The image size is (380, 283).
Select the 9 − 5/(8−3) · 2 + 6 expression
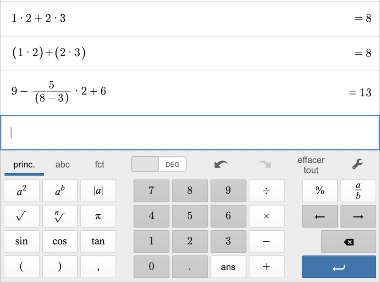point(58,92)
